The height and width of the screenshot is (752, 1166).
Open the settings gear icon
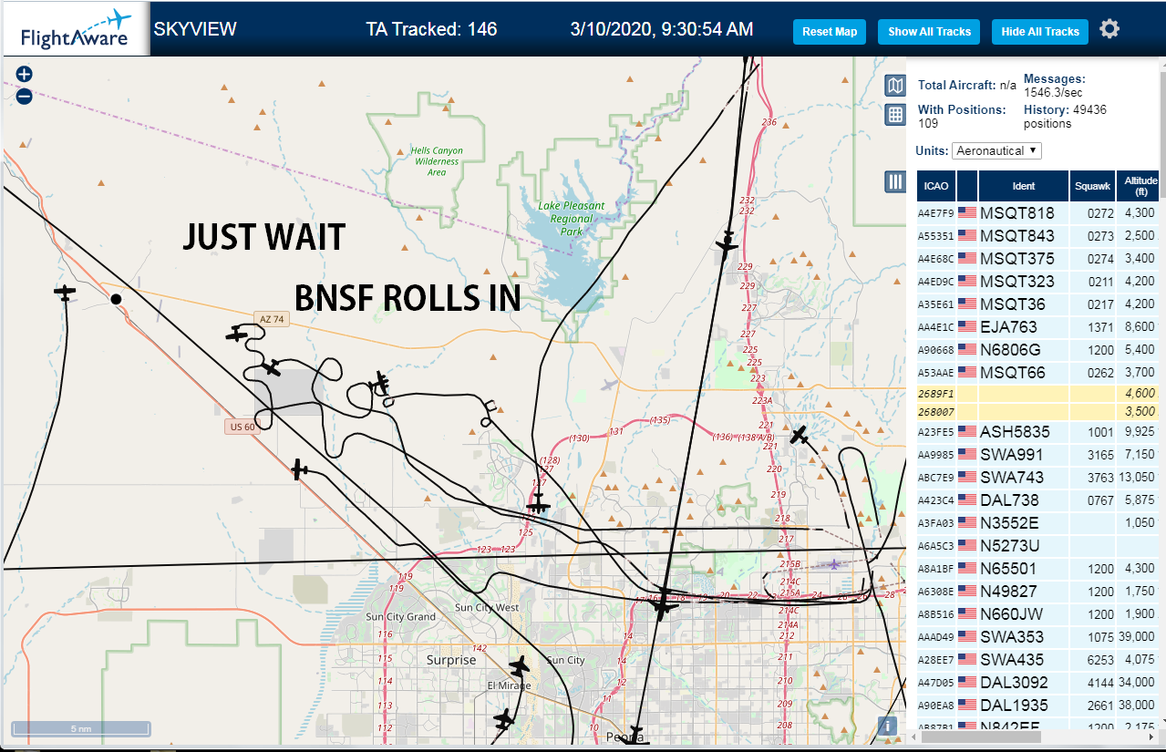[1109, 29]
